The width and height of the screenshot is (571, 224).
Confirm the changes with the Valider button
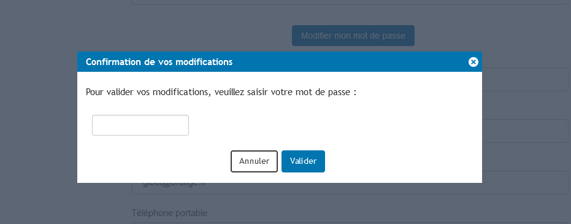point(303,161)
